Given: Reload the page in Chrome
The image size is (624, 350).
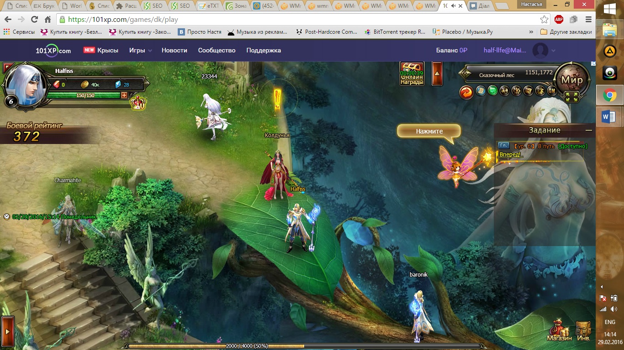Looking at the screenshot, I should tap(34, 20).
